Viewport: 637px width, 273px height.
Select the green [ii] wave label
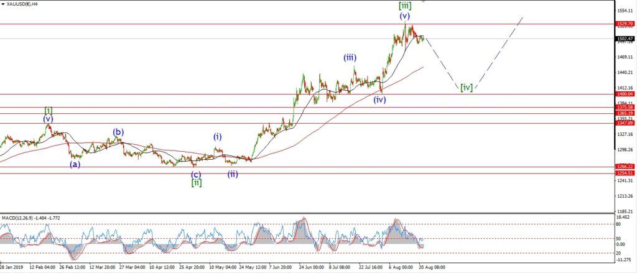tap(196, 183)
